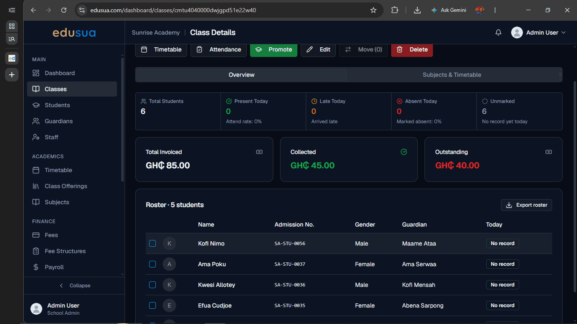The height and width of the screenshot is (324, 577).
Task: Click the edusua logo
Action: 74,32
